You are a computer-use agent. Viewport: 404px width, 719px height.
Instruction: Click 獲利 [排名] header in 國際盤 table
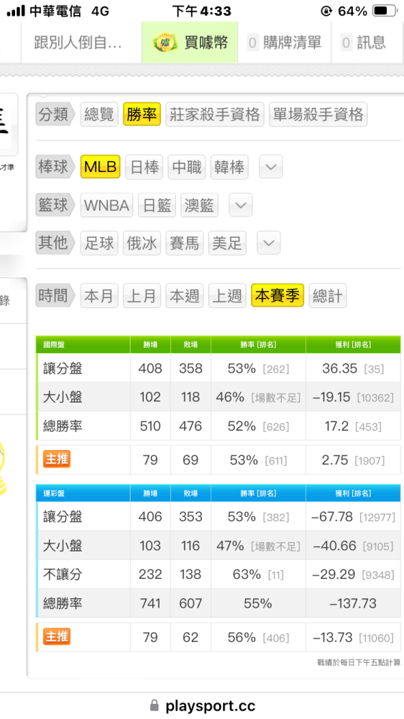pyautogui.click(x=353, y=344)
